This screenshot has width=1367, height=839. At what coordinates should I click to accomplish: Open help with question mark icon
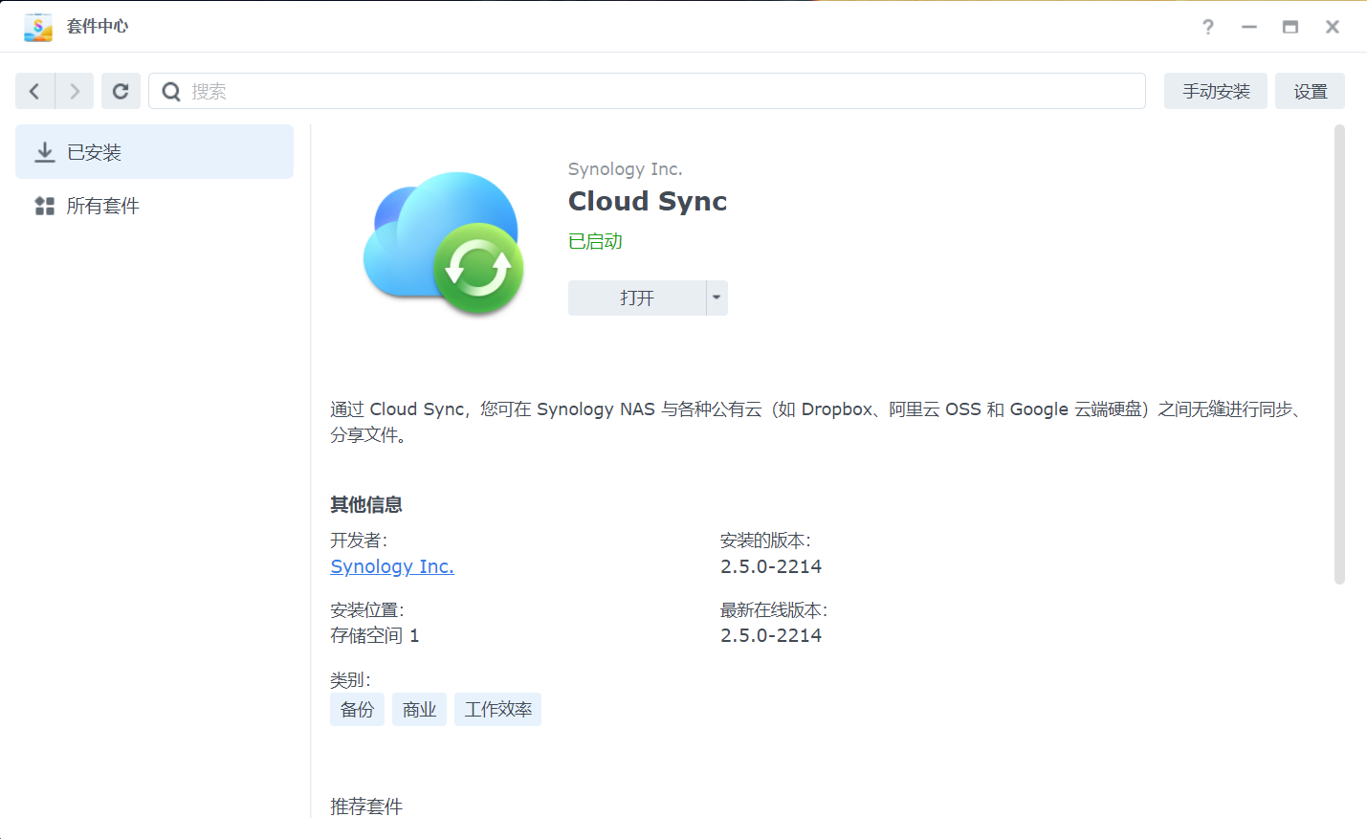1208,27
